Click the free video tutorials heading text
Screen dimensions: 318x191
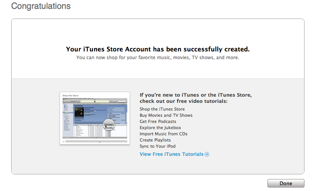[196, 98]
